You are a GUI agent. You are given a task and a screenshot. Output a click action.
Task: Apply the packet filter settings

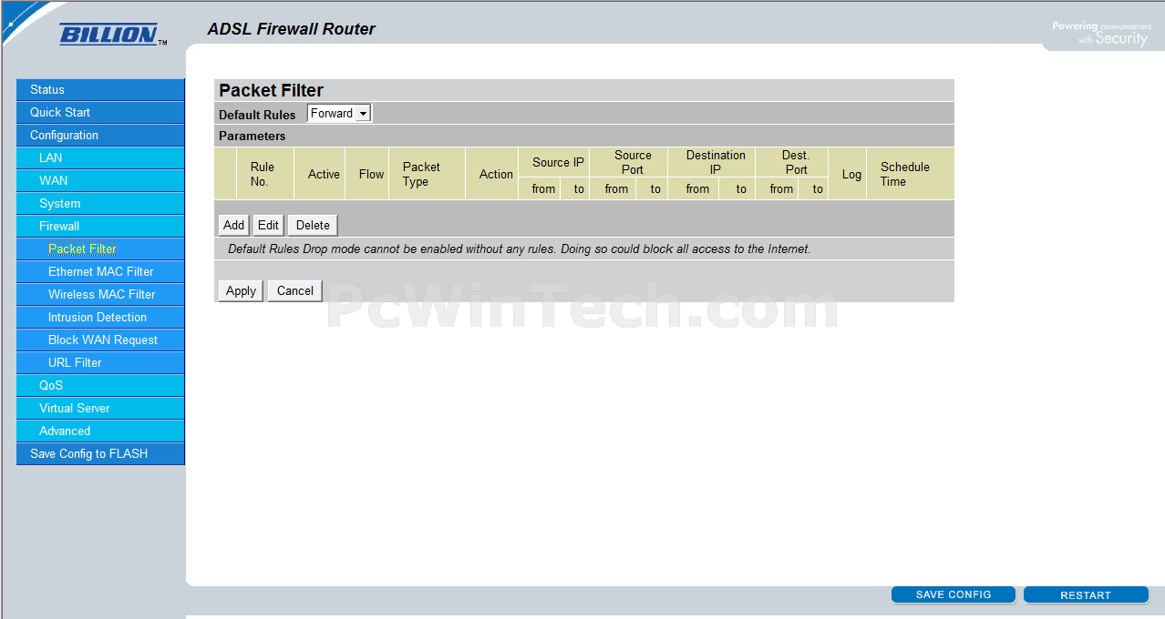[x=241, y=290]
